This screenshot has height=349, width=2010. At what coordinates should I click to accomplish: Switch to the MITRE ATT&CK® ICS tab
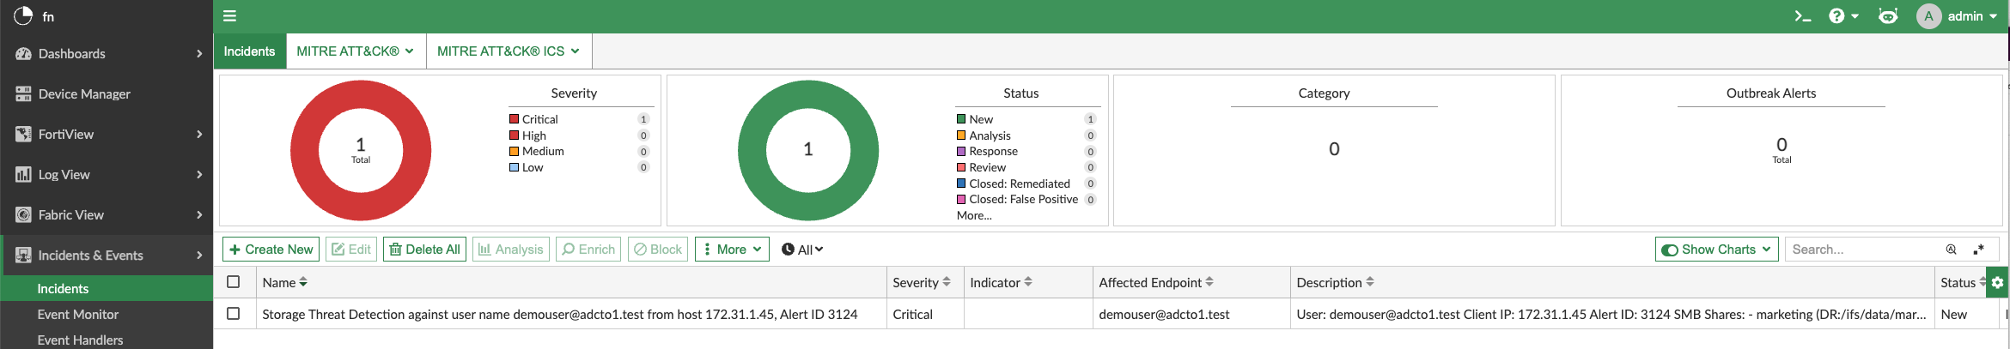coord(508,51)
